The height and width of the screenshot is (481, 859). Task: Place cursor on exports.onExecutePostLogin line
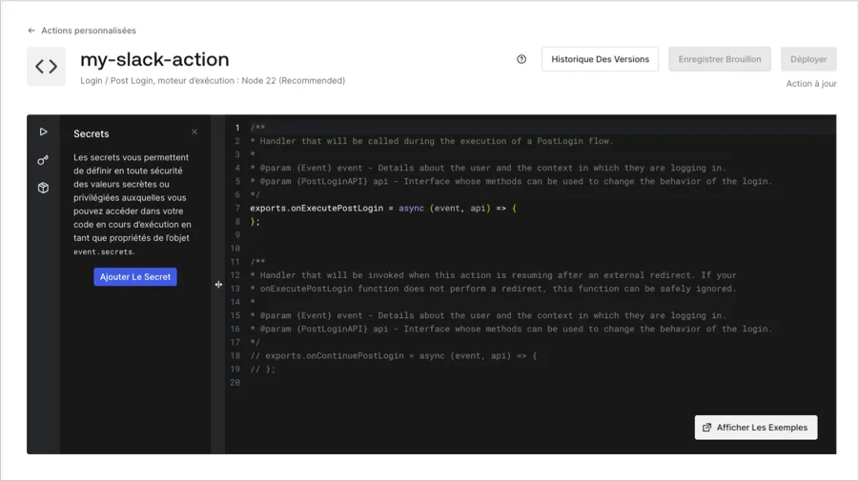(x=383, y=208)
